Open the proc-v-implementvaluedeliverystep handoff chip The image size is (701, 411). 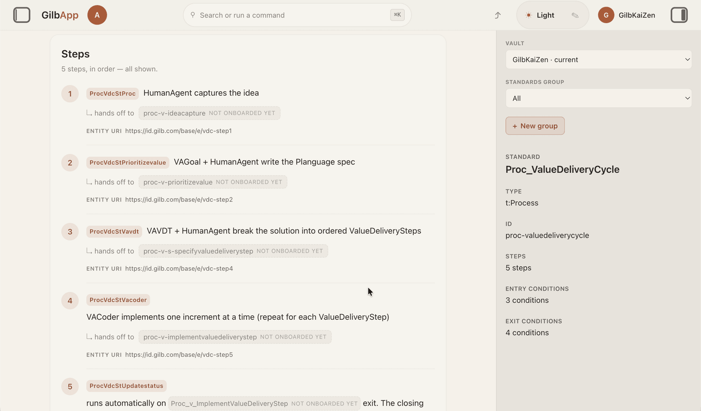[x=235, y=337]
